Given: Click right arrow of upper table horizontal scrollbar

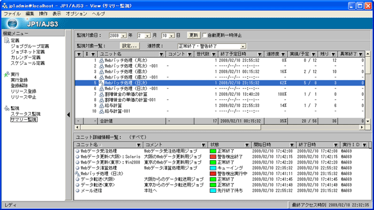Looking at the screenshot, I should click(362, 127).
